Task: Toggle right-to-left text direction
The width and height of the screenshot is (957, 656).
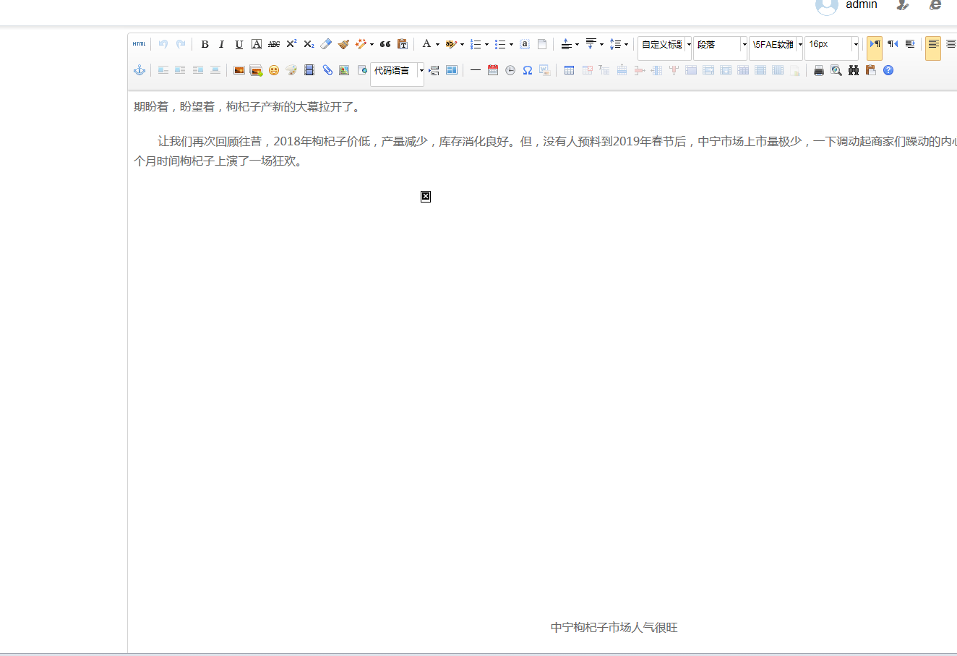Action: click(x=893, y=44)
